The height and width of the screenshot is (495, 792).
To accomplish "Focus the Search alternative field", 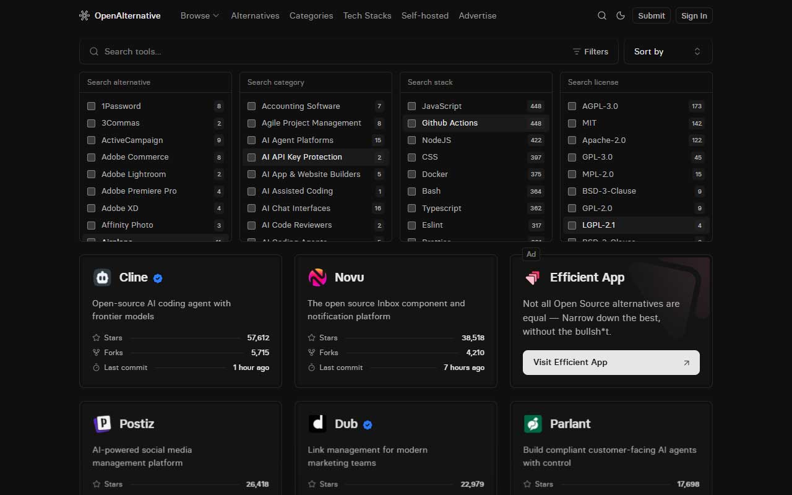I will click(x=155, y=82).
